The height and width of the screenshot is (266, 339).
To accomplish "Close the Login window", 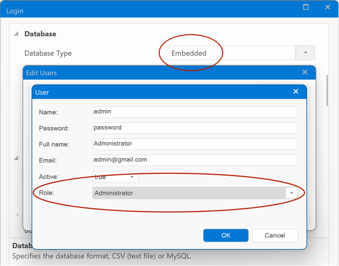I will coord(328,8).
